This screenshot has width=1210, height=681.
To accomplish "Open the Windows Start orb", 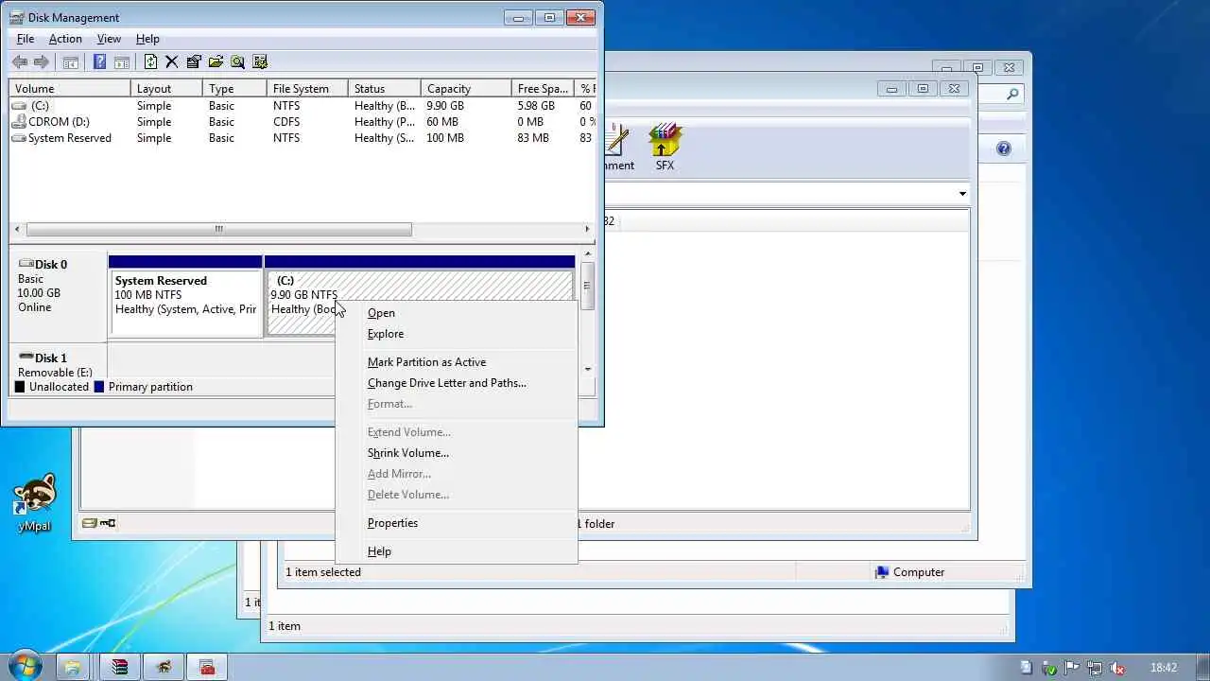I will [25, 666].
